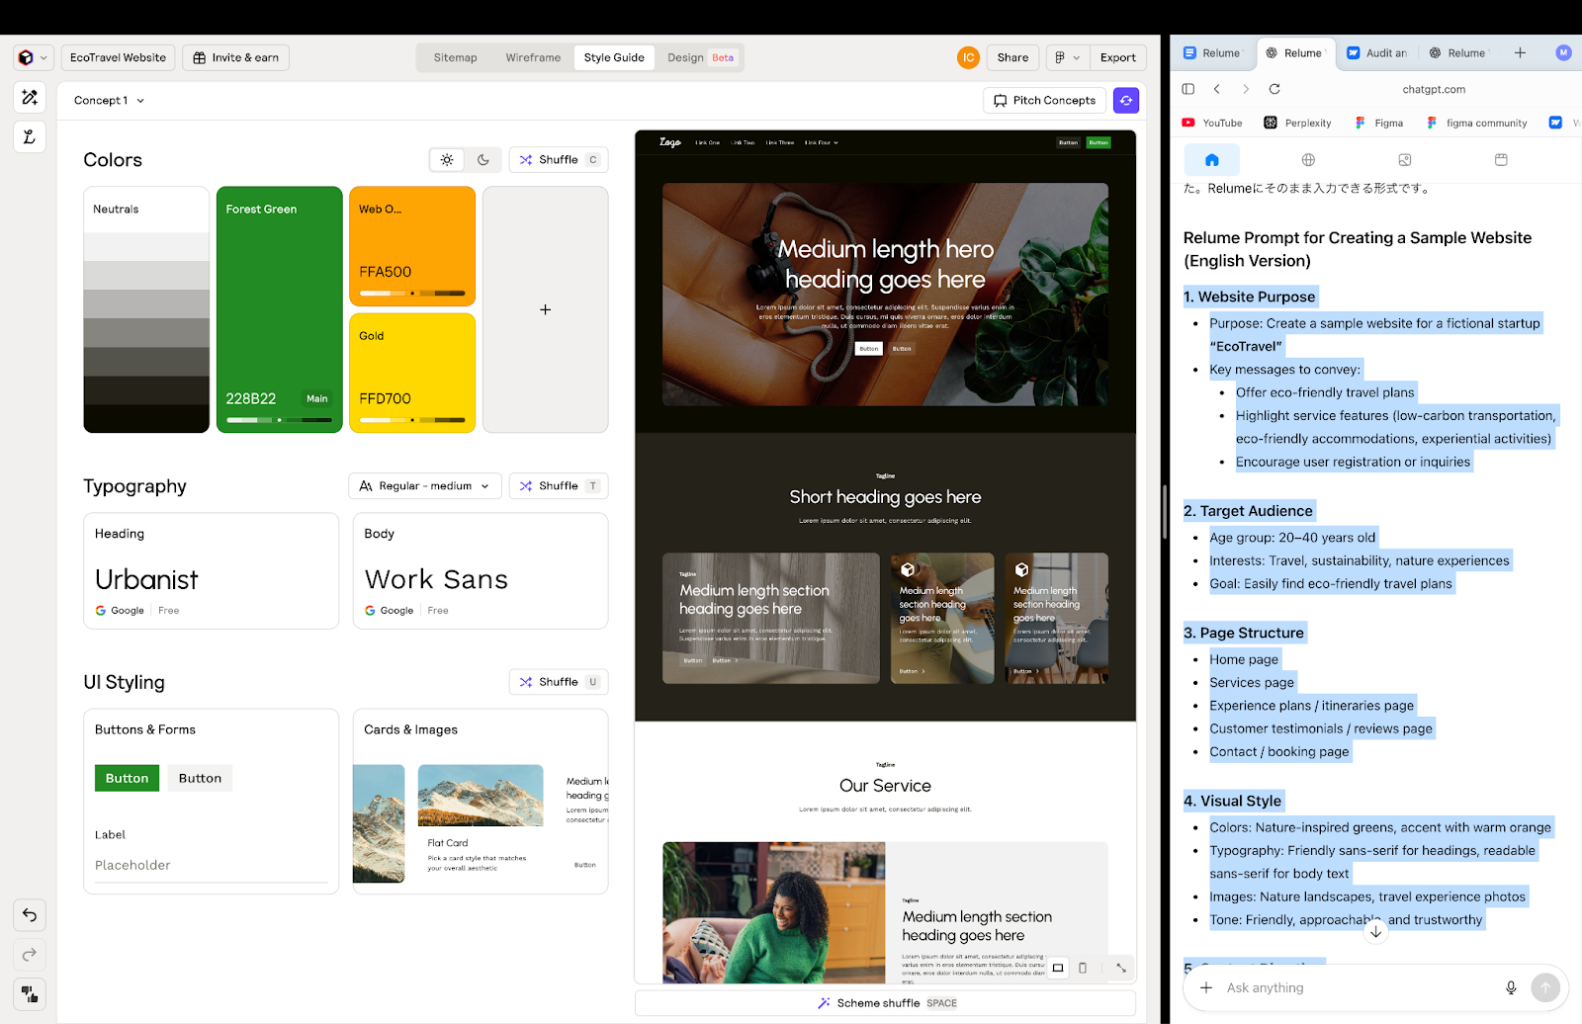Switch to the first Relume browser tab
Image resolution: width=1582 pixels, height=1024 pixels.
coord(1212,53)
